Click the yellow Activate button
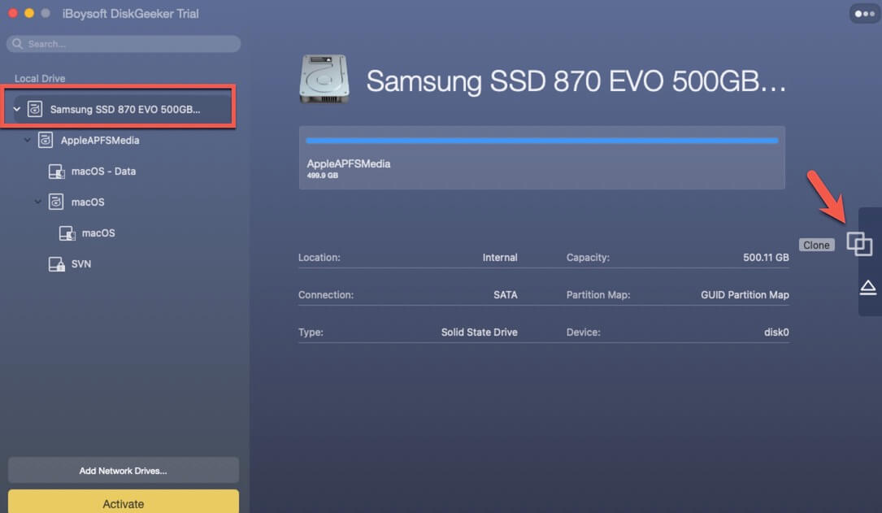 point(124,503)
